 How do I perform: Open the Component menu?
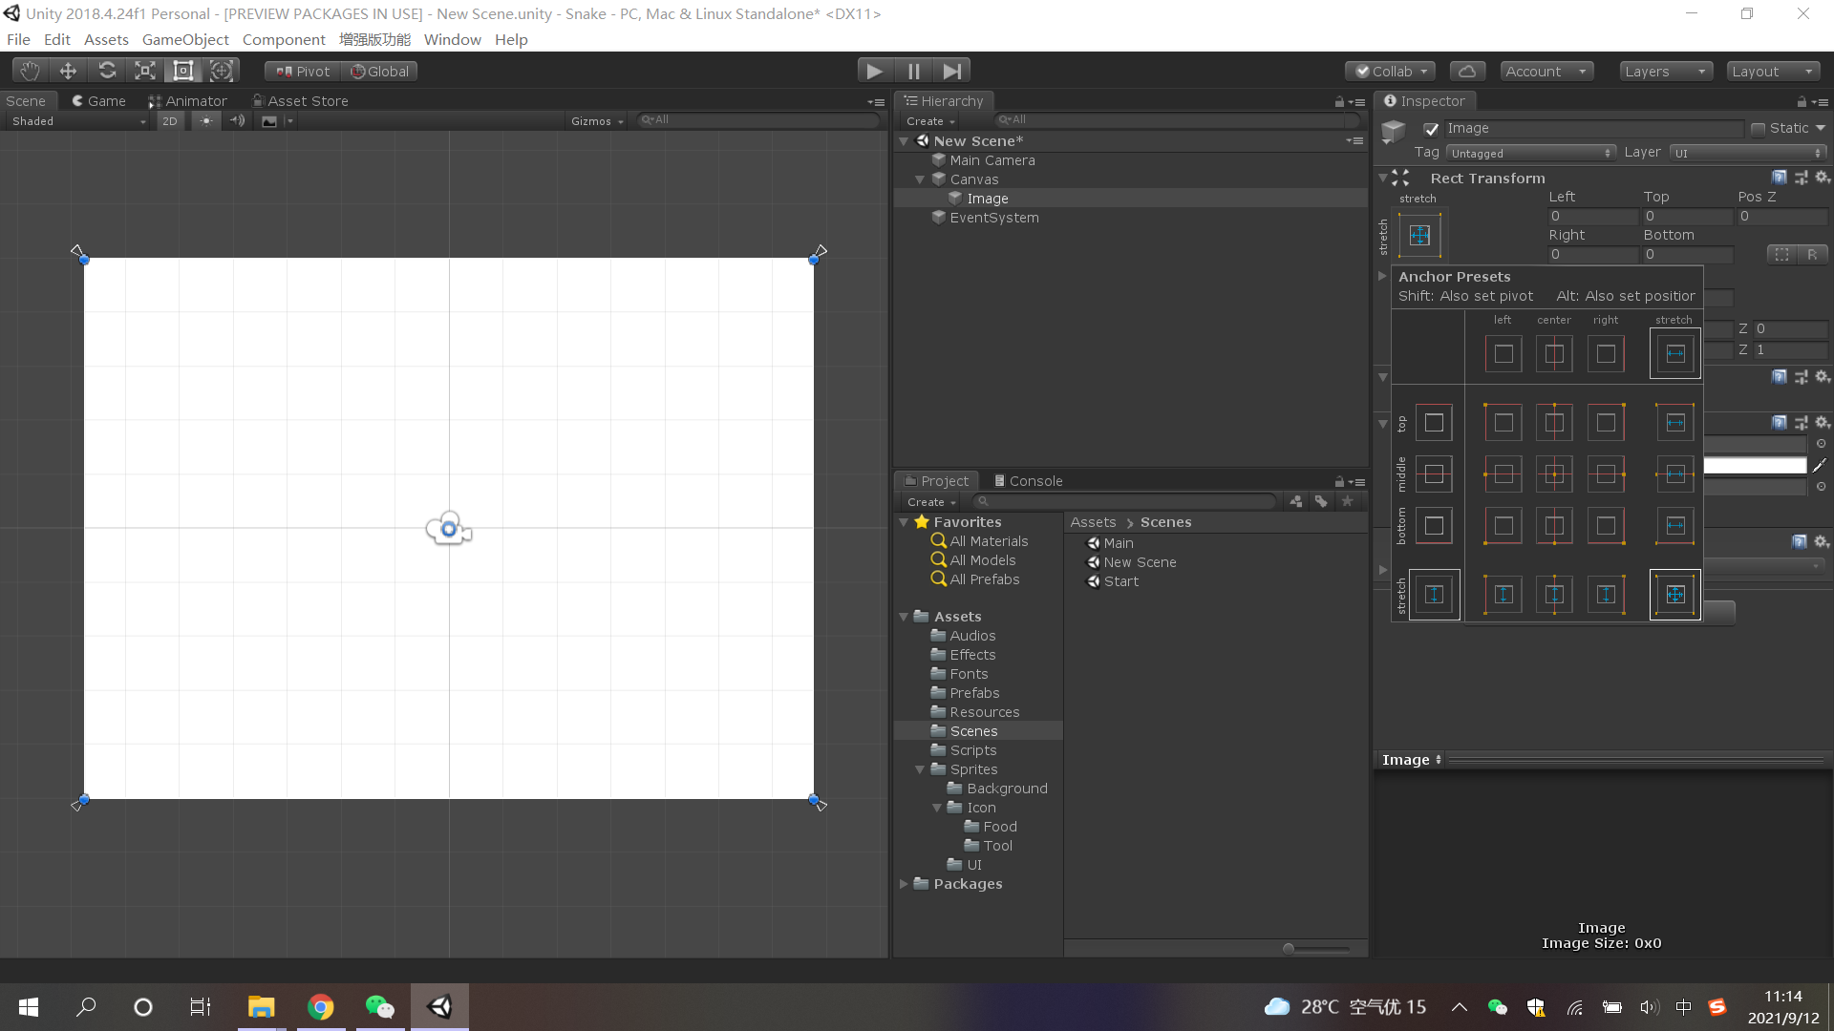282,39
